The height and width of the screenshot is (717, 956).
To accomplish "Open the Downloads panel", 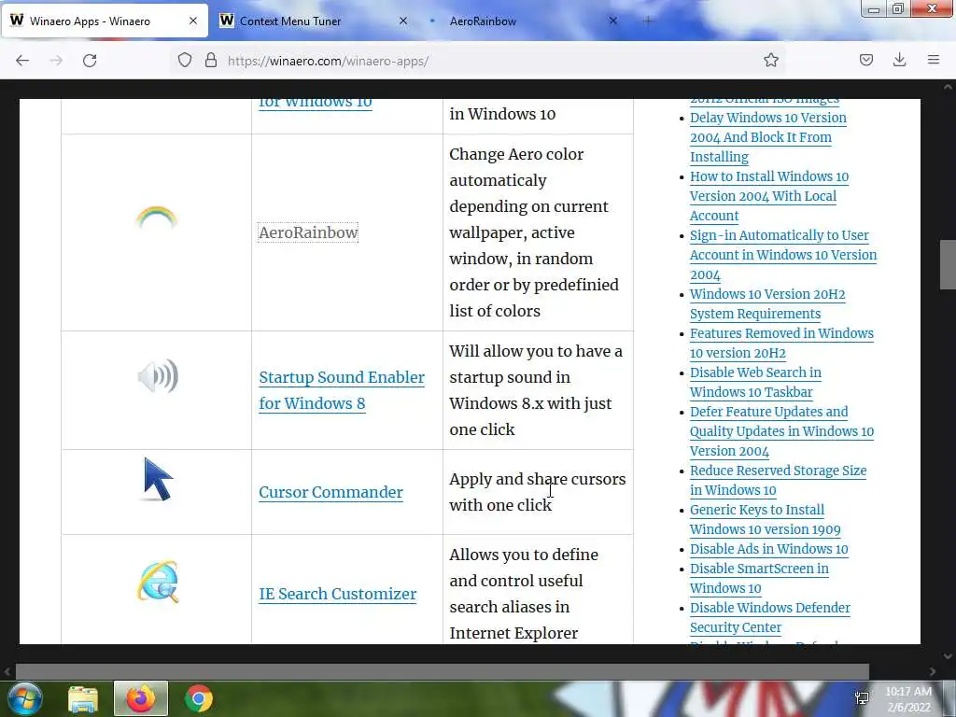I will pyautogui.click(x=899, y=60).
